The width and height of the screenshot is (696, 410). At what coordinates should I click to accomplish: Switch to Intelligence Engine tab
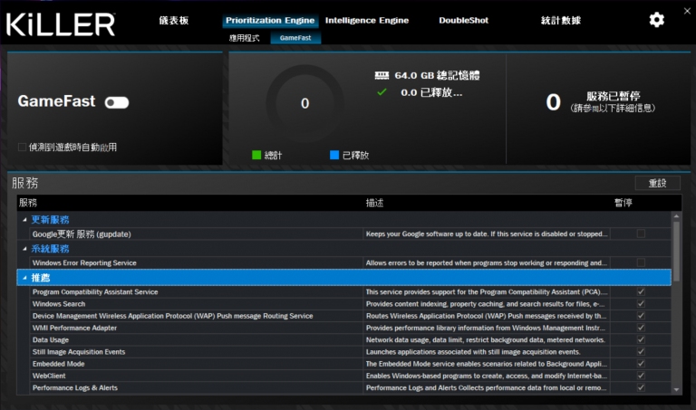(x=367, y=21)
